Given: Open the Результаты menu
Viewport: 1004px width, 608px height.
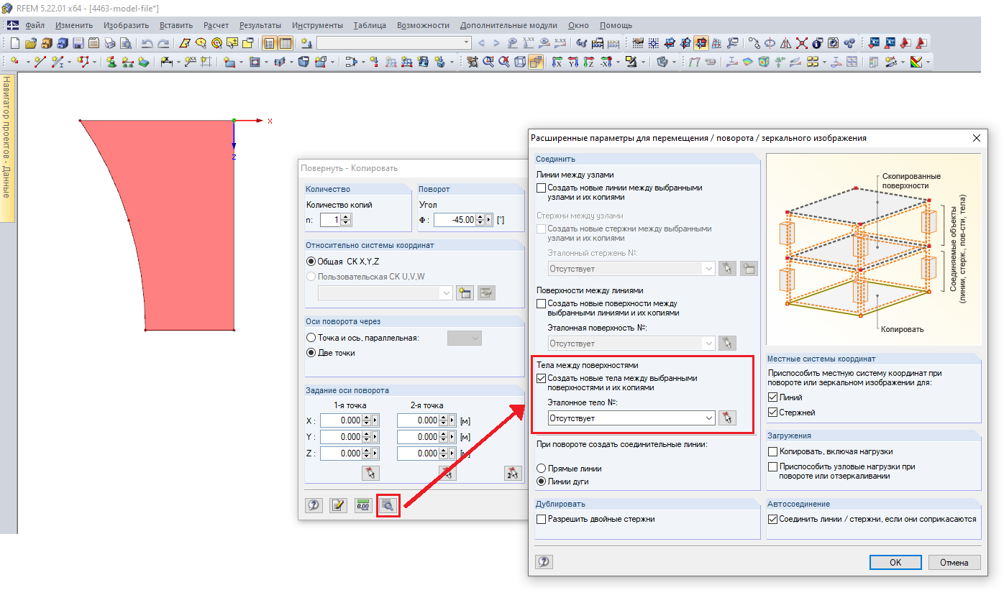Looking at the screenshot, I should tap(260, 25).
